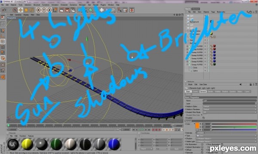The width and height of the screenshot is (258, 154).
Task: Click the green NURBS object icon
Action: 91,10
